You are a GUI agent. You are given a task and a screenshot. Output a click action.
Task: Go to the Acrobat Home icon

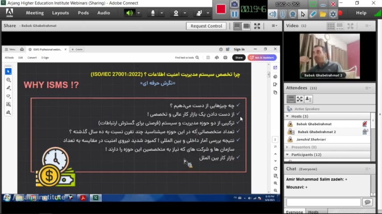[22, 49]
